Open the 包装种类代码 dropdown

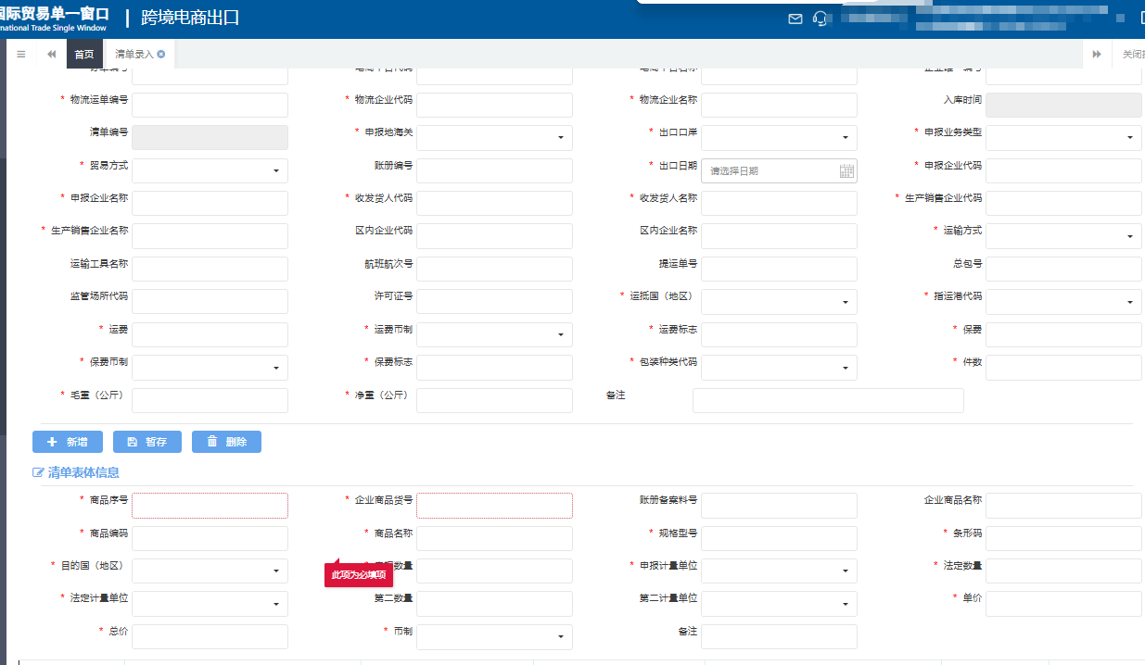[779, 368]
